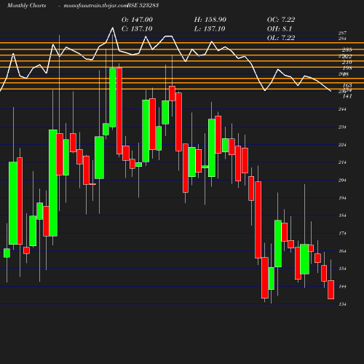Select the low value 'L: 137.10'
364x364 pixels.
click(210, 28)
